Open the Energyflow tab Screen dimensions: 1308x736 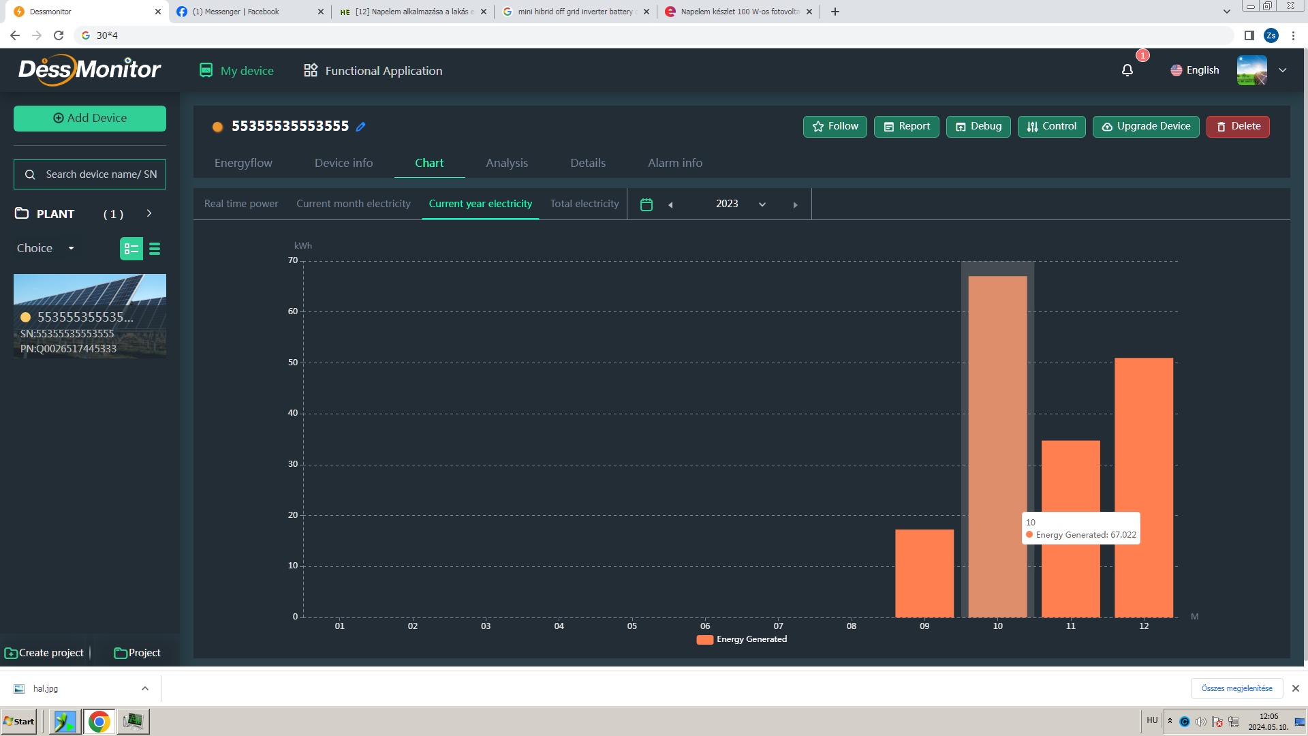click(243, 163)
